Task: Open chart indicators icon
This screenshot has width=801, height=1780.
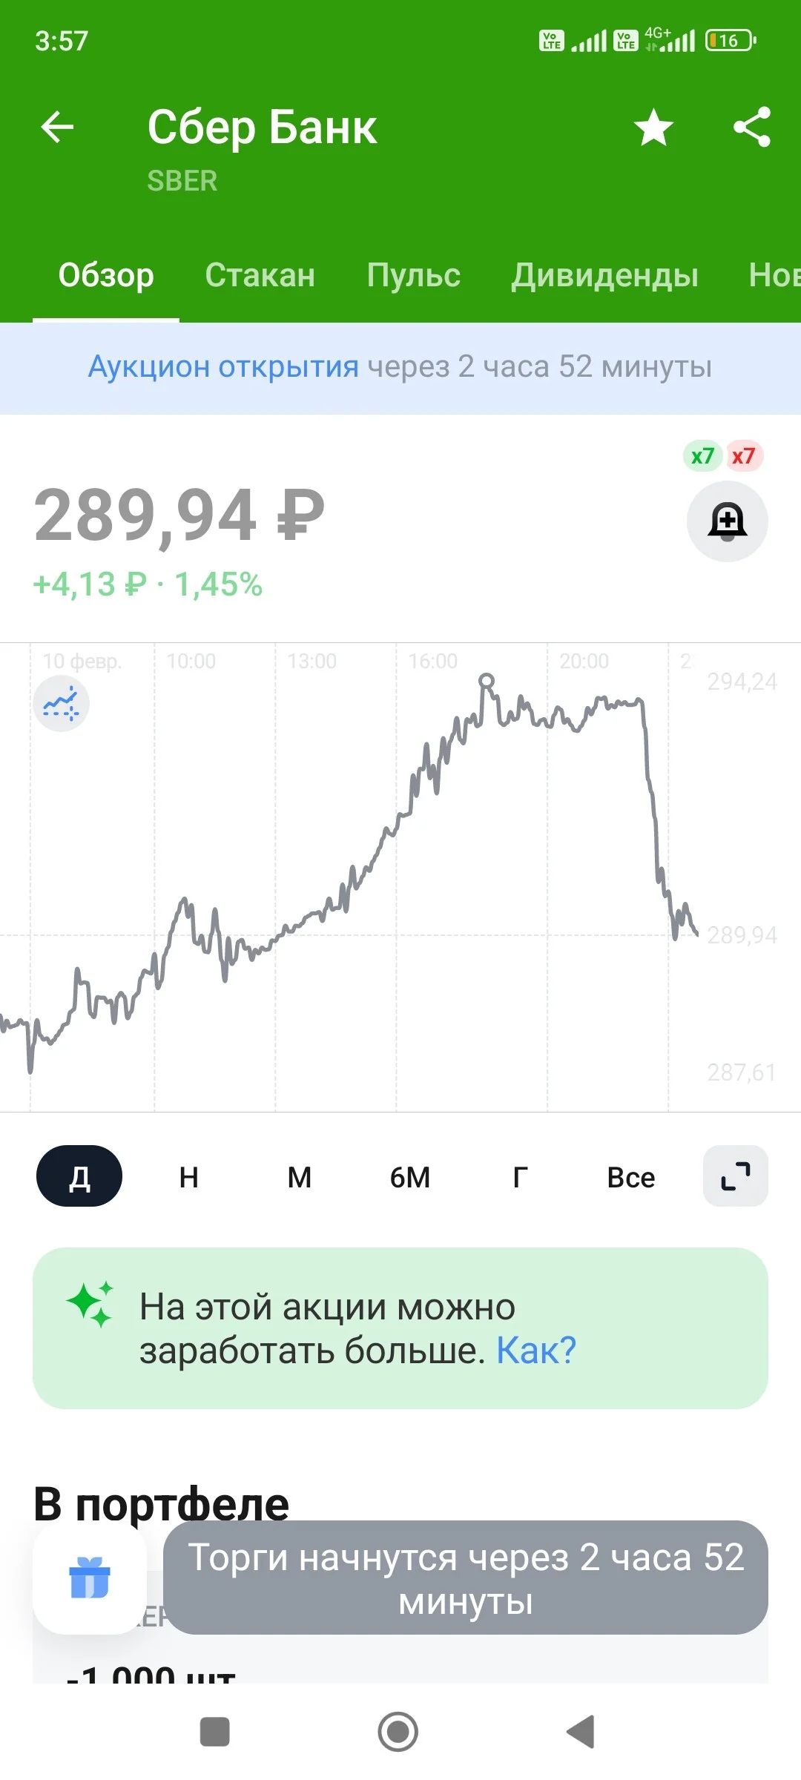Action: point(61,704)
